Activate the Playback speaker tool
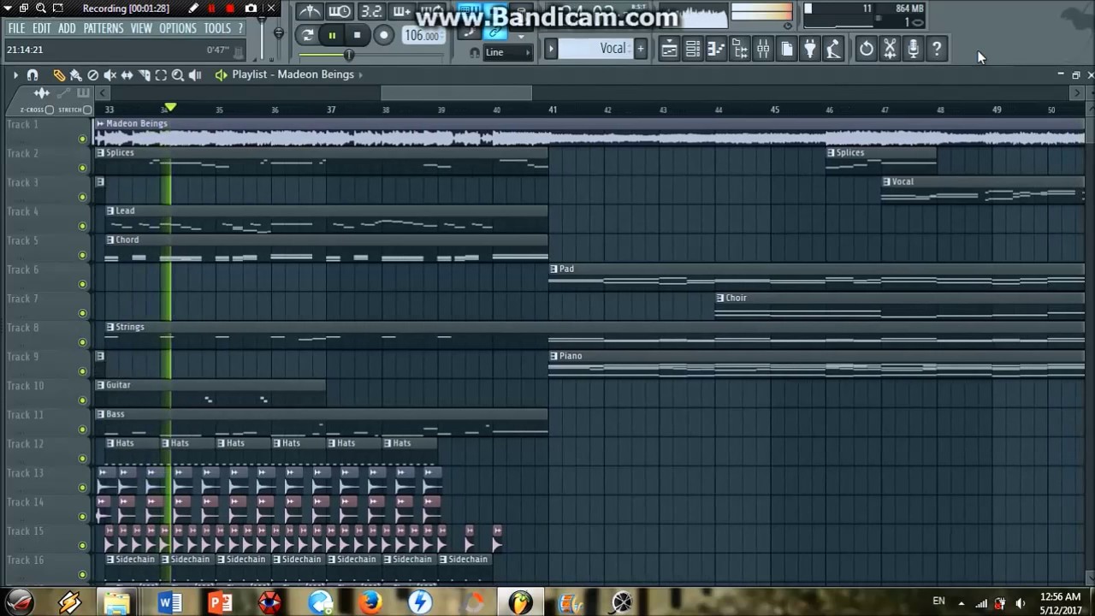The width and height of the screenshot is (1095, 616). 195,75
